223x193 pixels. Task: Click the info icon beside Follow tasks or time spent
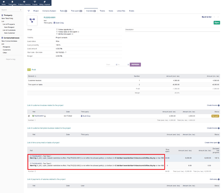point(78,32)
